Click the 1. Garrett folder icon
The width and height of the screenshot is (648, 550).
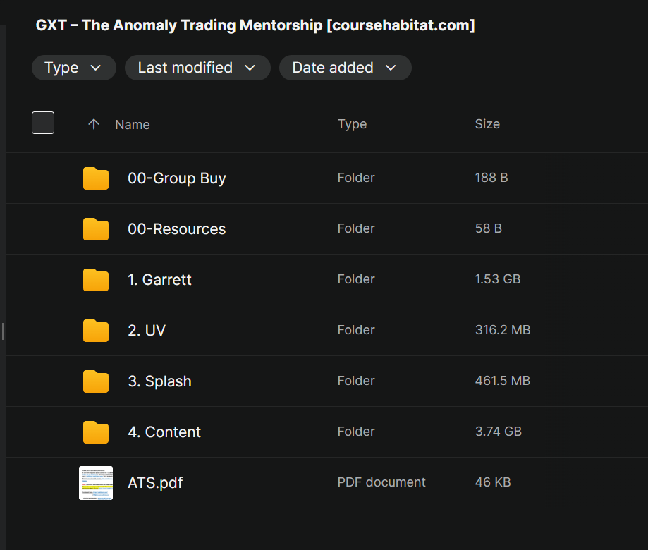click(x=96, y=280)
